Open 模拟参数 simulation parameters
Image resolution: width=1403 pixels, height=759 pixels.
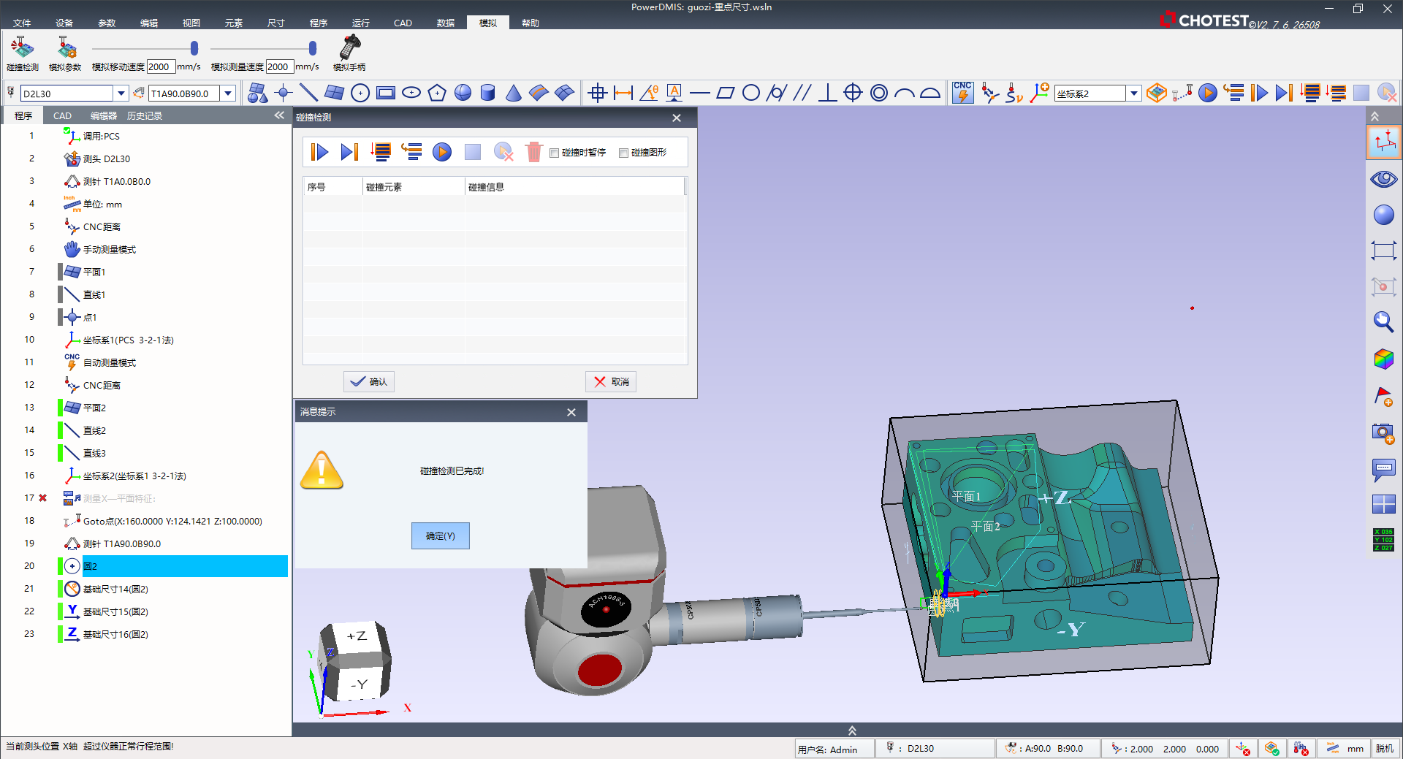pyautogui.click(x=65, y=53)
